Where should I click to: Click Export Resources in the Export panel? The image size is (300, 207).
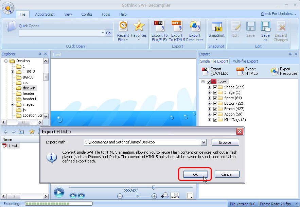tap(284, 71)
